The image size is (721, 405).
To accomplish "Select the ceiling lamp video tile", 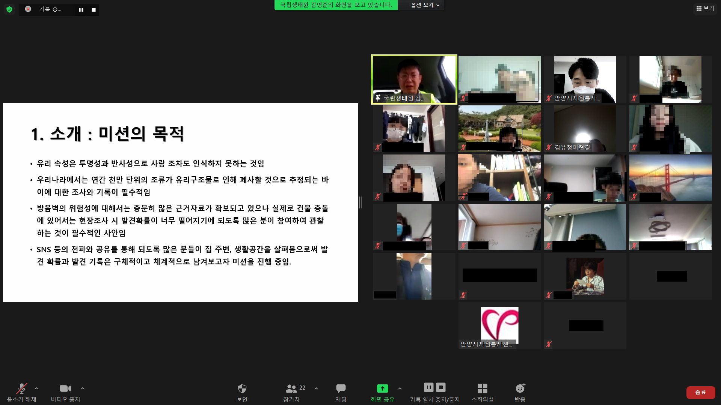I will pyautogui.click(x=671, y=227).
